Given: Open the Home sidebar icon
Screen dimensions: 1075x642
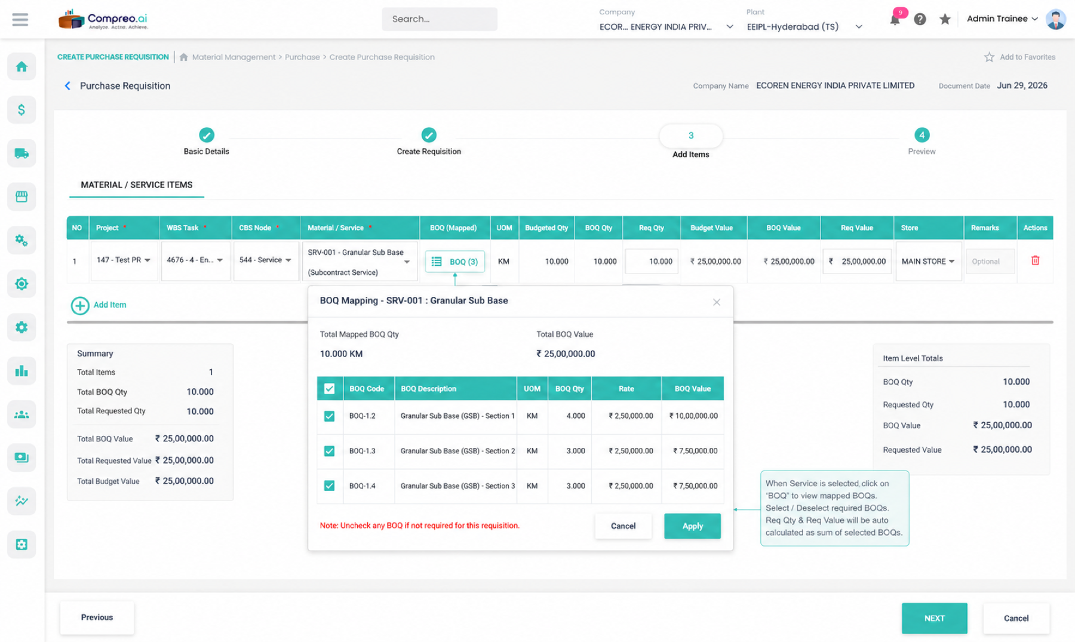Looking at the screenshot, I should pos(21,66).
